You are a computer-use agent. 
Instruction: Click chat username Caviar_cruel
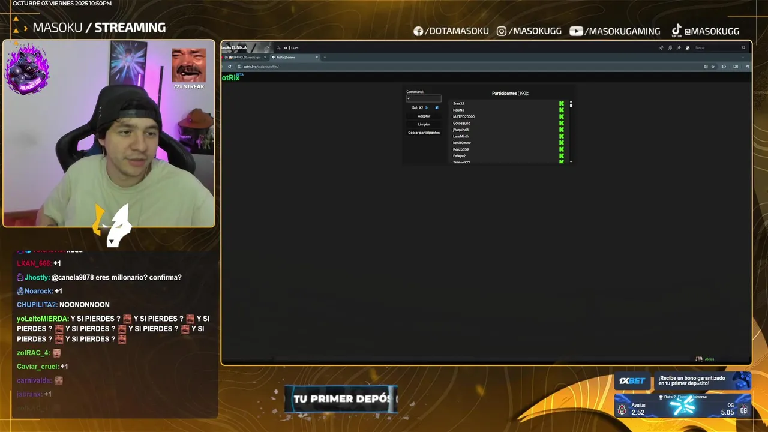tap(37, 367)
